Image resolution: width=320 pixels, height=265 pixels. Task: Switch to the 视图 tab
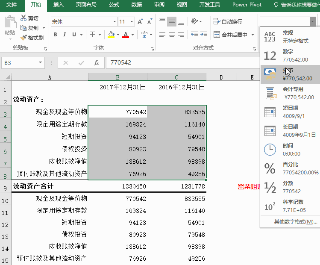click(182, 5)
